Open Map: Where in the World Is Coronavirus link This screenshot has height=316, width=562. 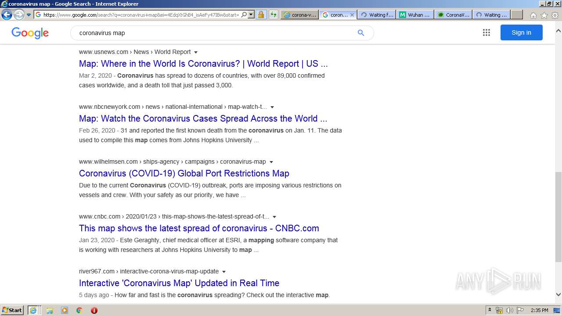point(203,64)
